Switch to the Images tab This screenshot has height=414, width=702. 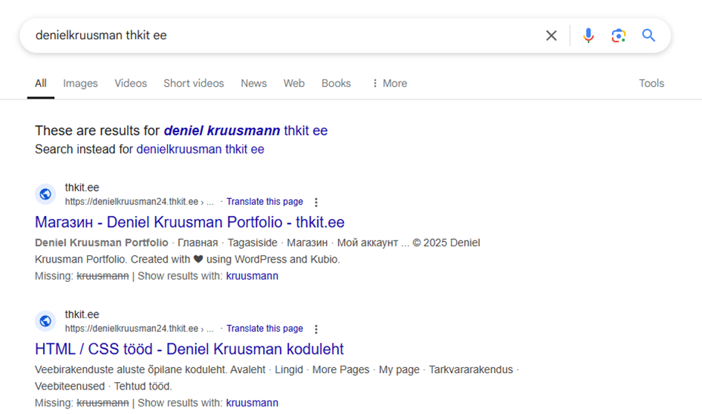80,84
